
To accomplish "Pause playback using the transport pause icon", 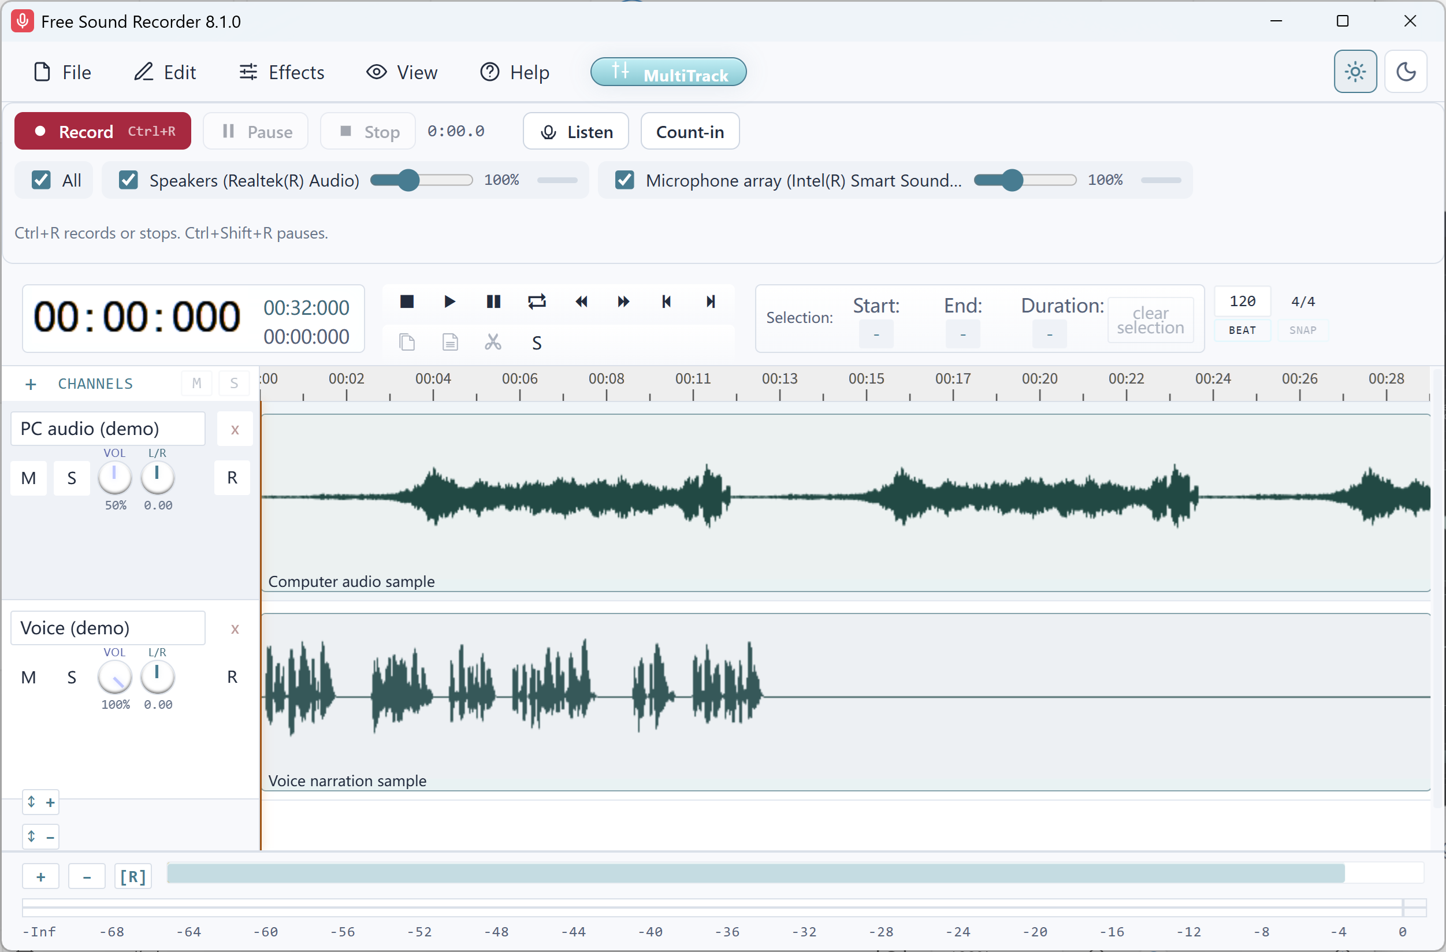I will coord(493,302).
